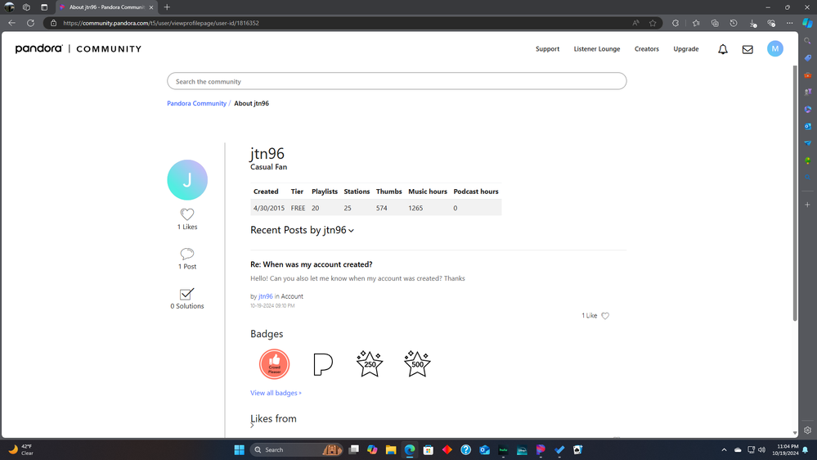The width and height of the screenshot is (817, 460).
Task: Click the View all badges link
Action: pyautogui.click(x=276, y=393)
